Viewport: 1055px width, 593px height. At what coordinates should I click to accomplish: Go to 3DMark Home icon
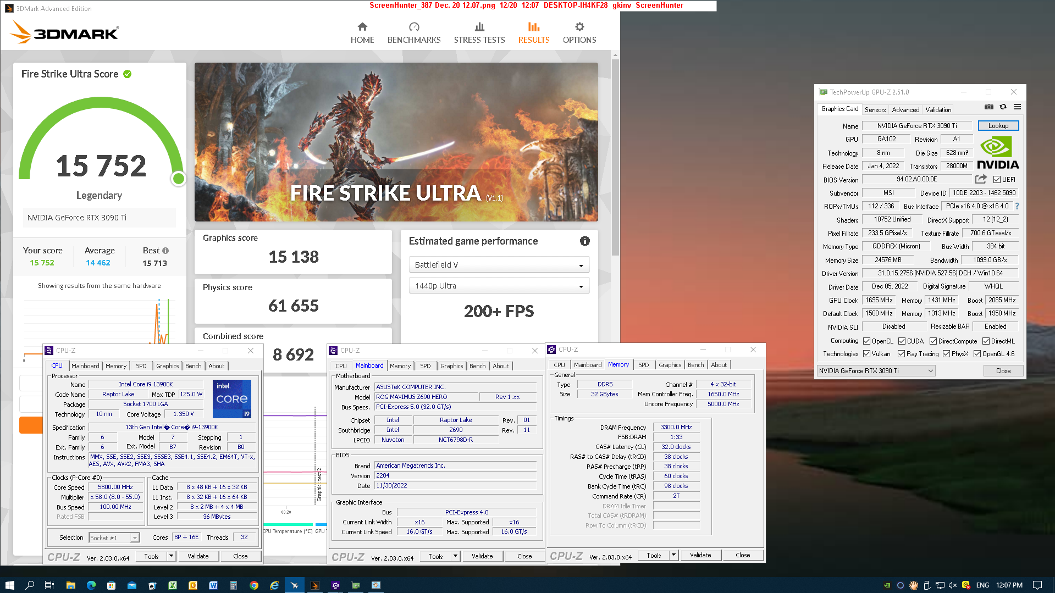point(362,27)
